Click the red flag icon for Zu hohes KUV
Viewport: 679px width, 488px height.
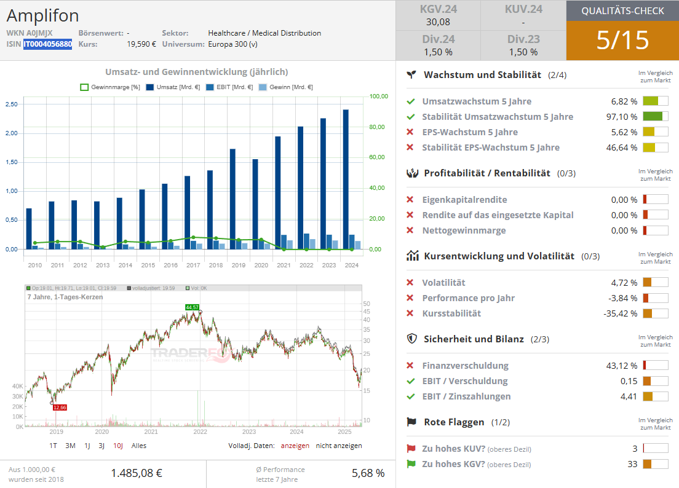point(411,449)
